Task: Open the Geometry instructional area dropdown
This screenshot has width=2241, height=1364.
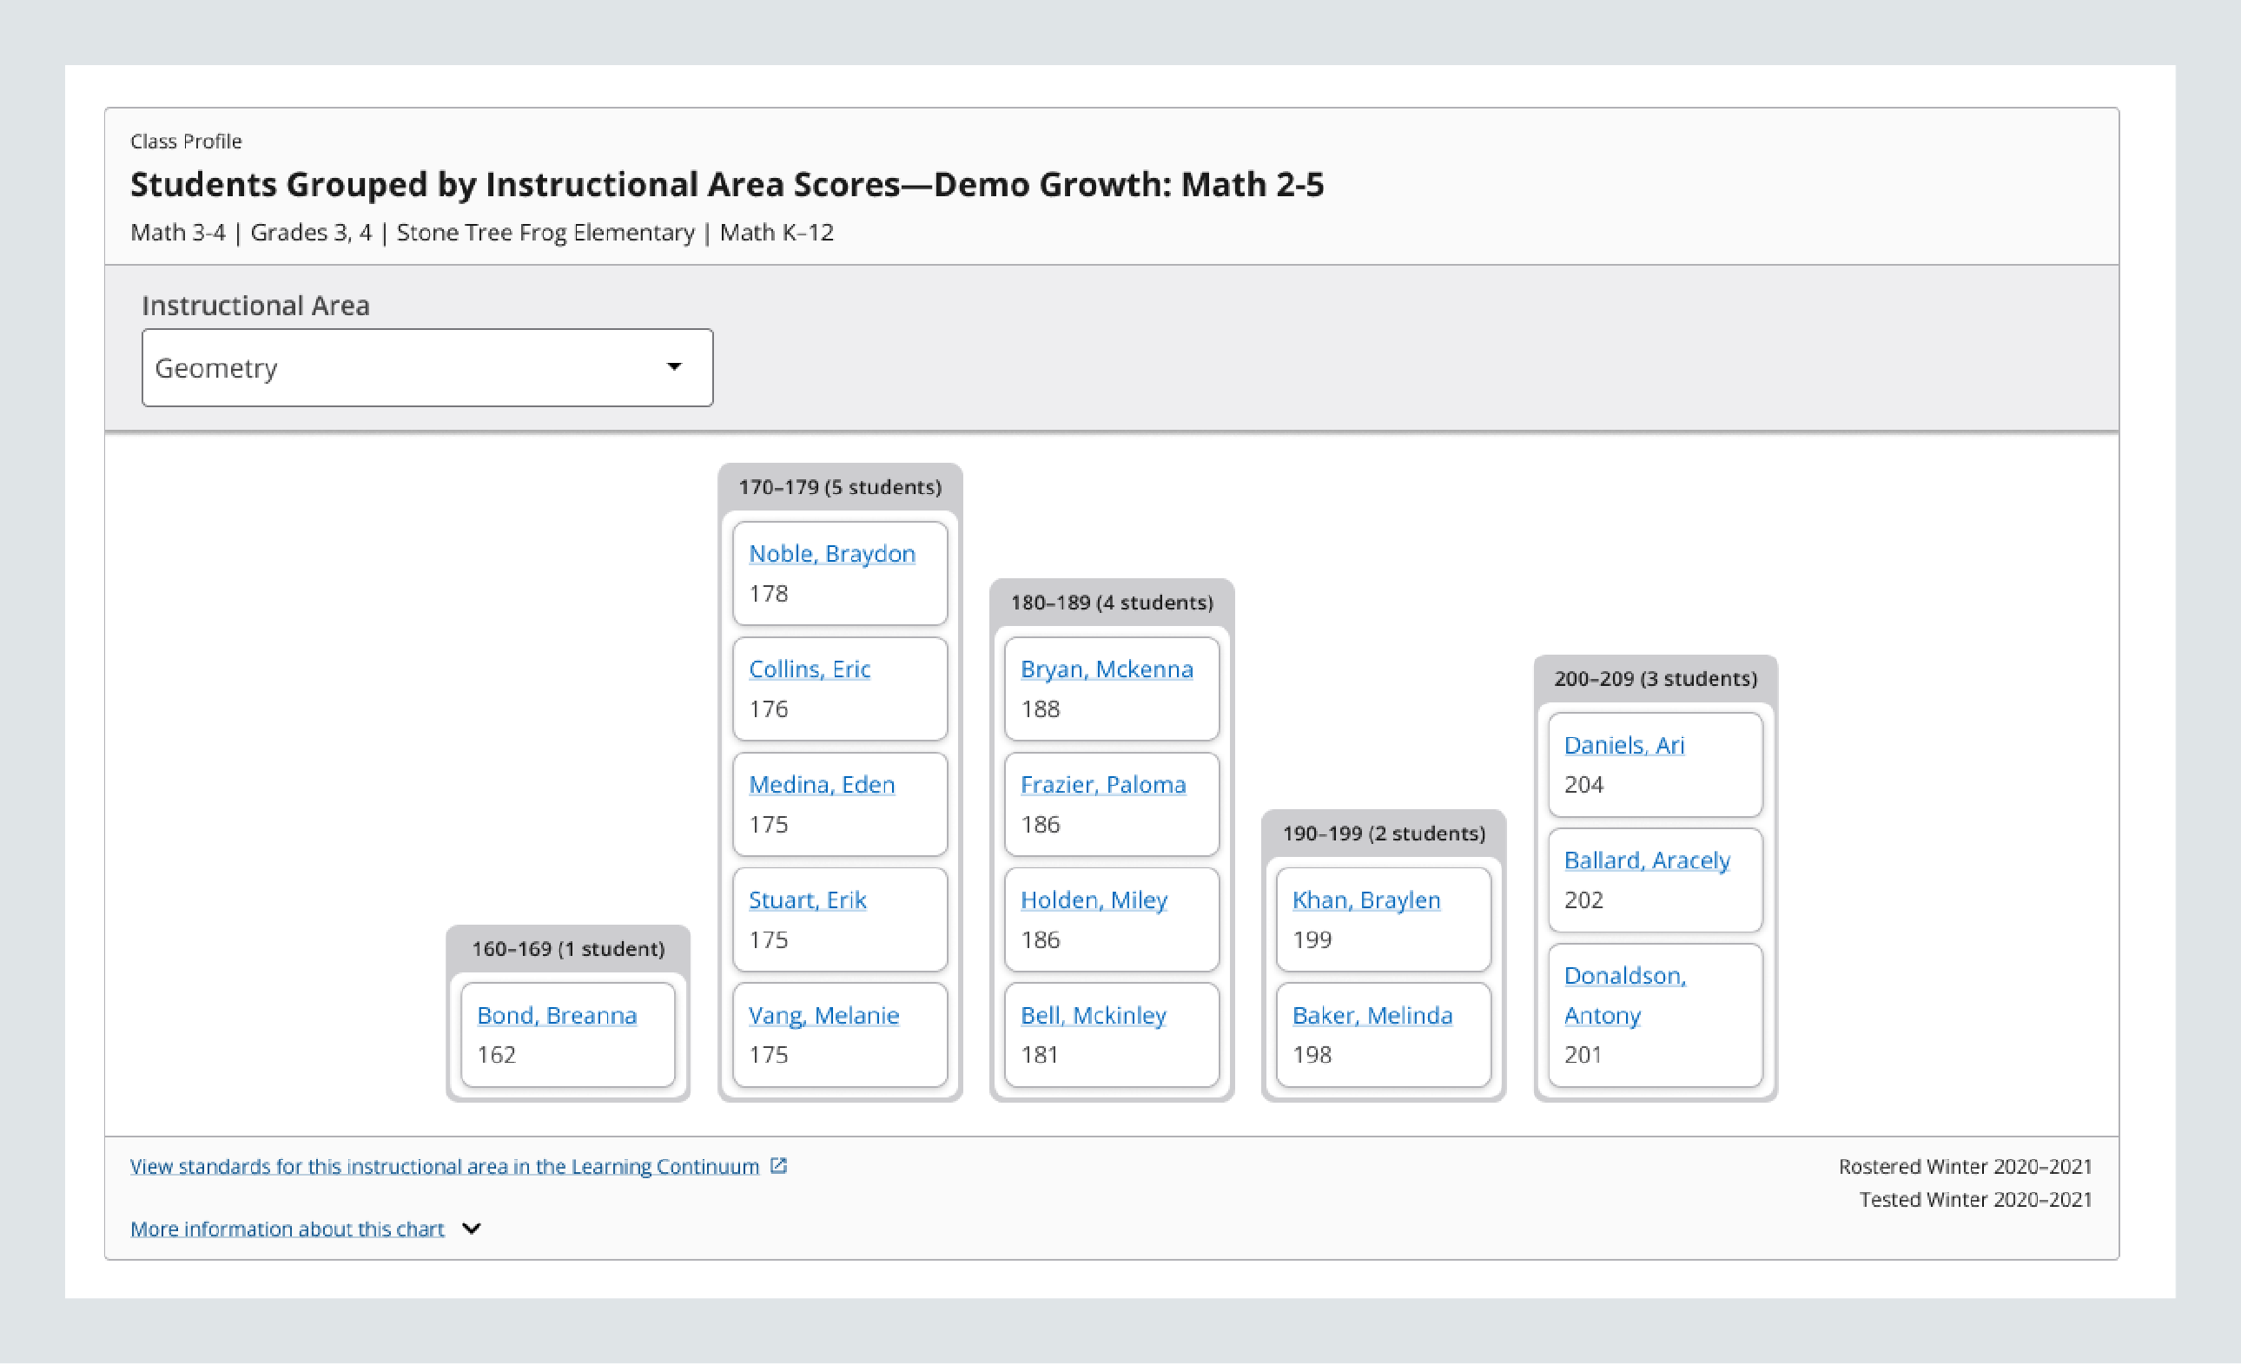Action: (x=426, y=367)
